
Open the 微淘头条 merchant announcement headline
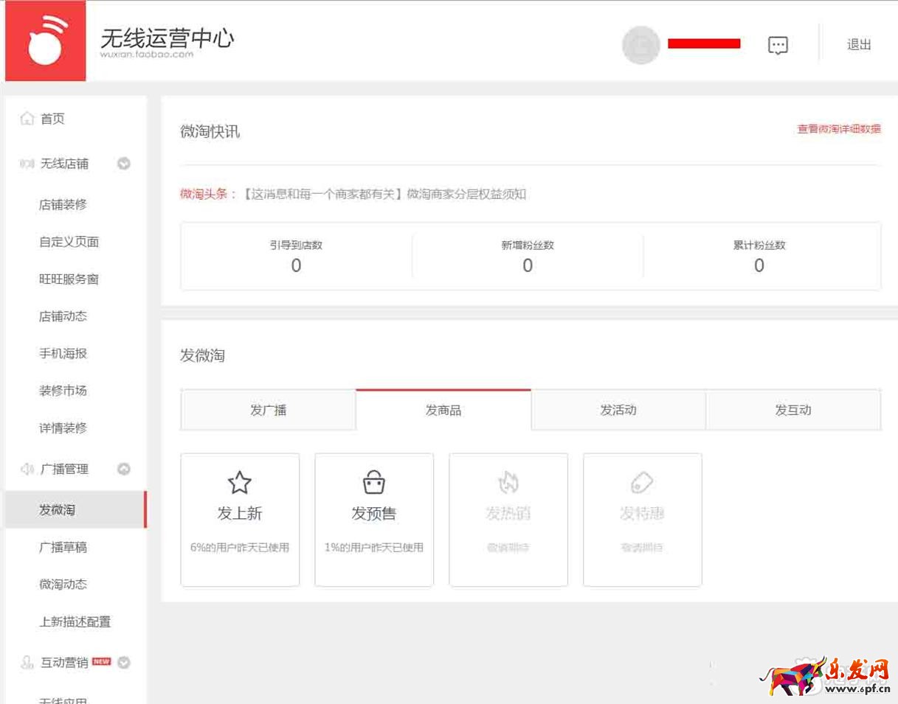(384, 195)
